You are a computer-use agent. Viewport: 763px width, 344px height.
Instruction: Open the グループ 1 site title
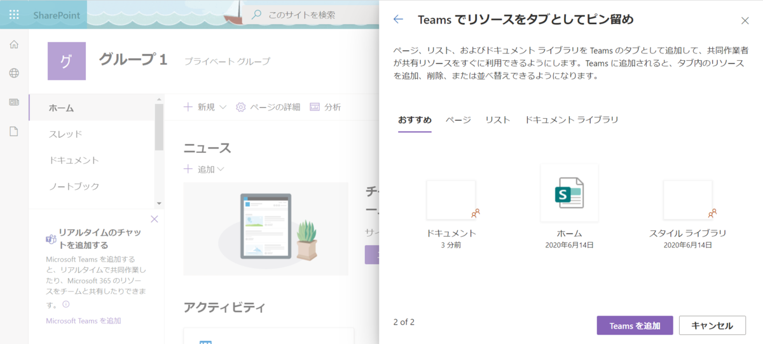coord(133,60)
